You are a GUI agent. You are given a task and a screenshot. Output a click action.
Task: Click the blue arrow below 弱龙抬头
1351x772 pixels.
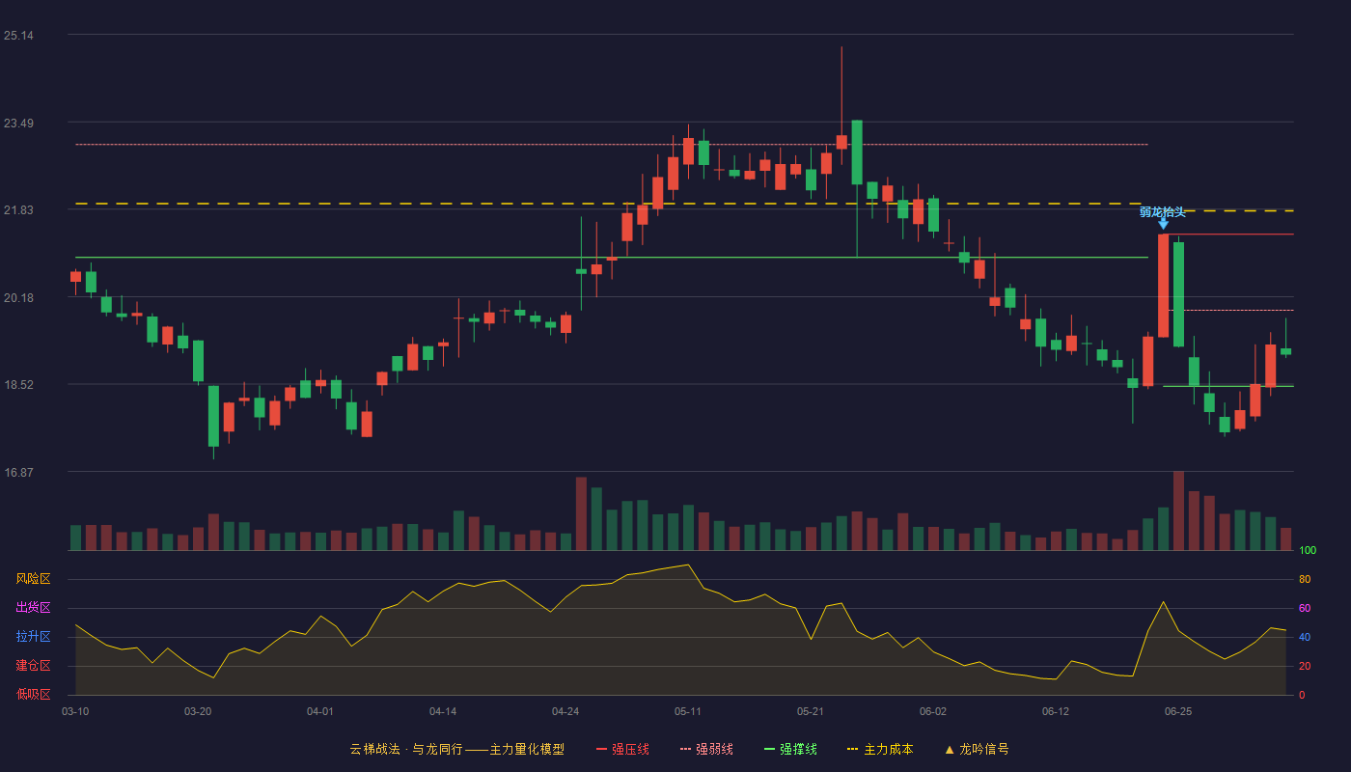pos(1163,224)
